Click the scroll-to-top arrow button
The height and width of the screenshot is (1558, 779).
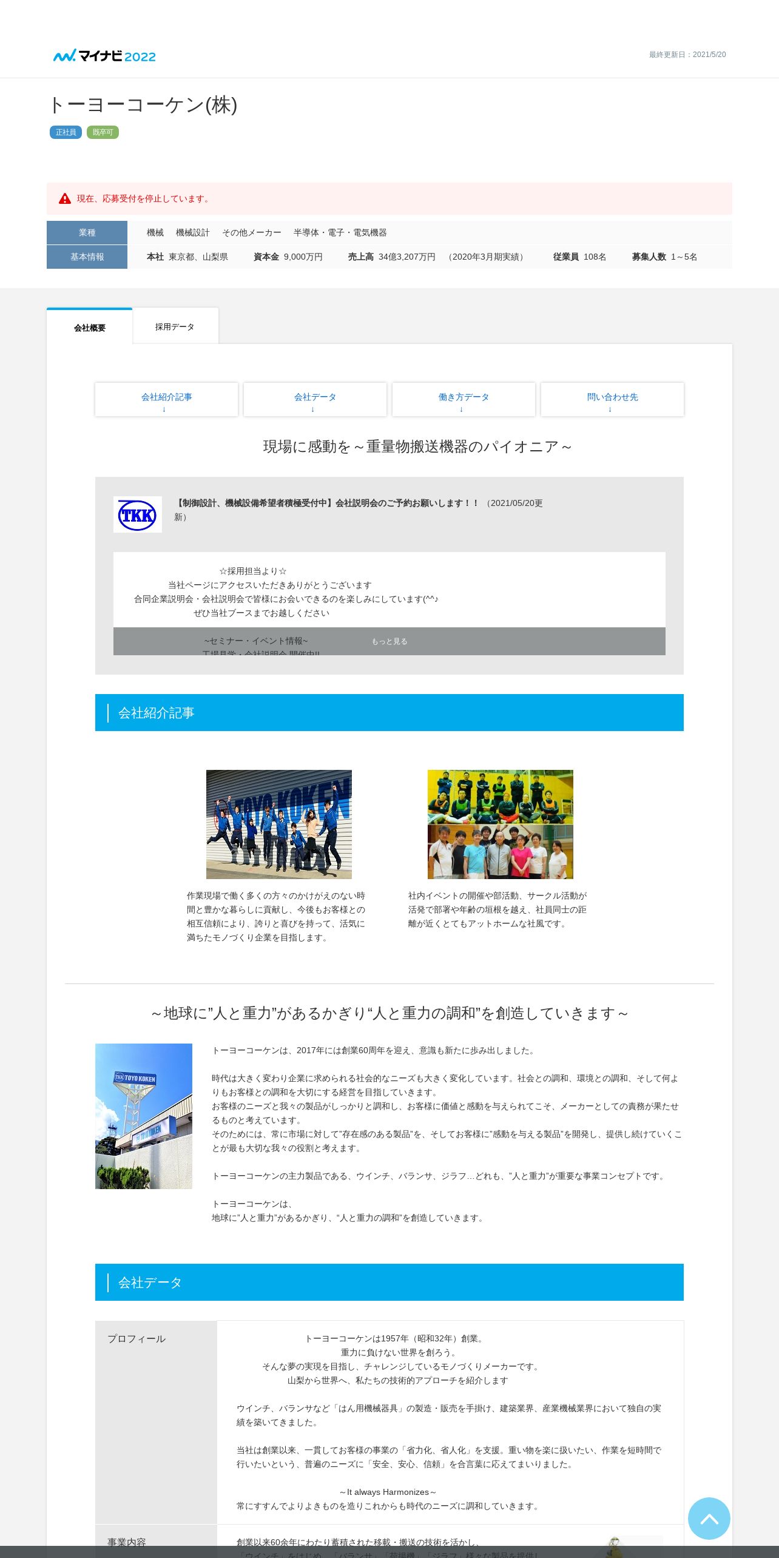pyautogui.click(x=709, y=1518)
